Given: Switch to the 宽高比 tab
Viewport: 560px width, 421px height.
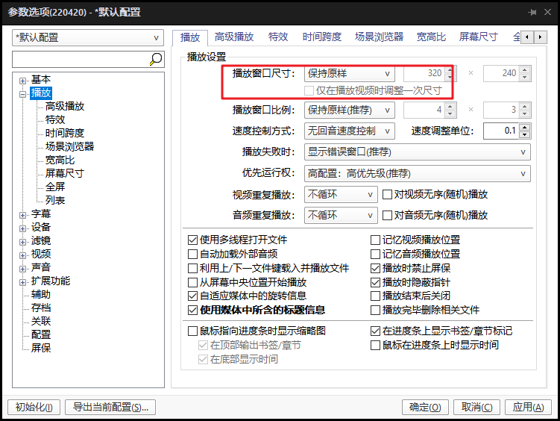Looking at the screenshot, I should [431, 37].
